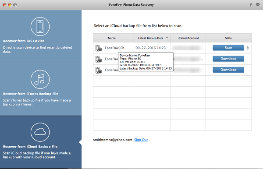The image size is (263, 169).
Task: Click the Latest Backup Date column header
Action: [x=150, y=38]
